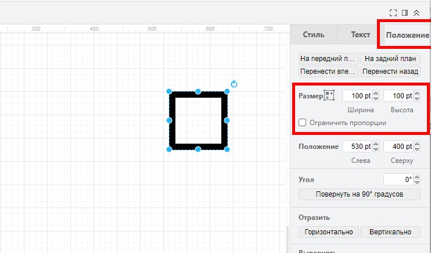431x253 pixels.
Task: Click the rotation handle above the square
Action: pos(234,84)
